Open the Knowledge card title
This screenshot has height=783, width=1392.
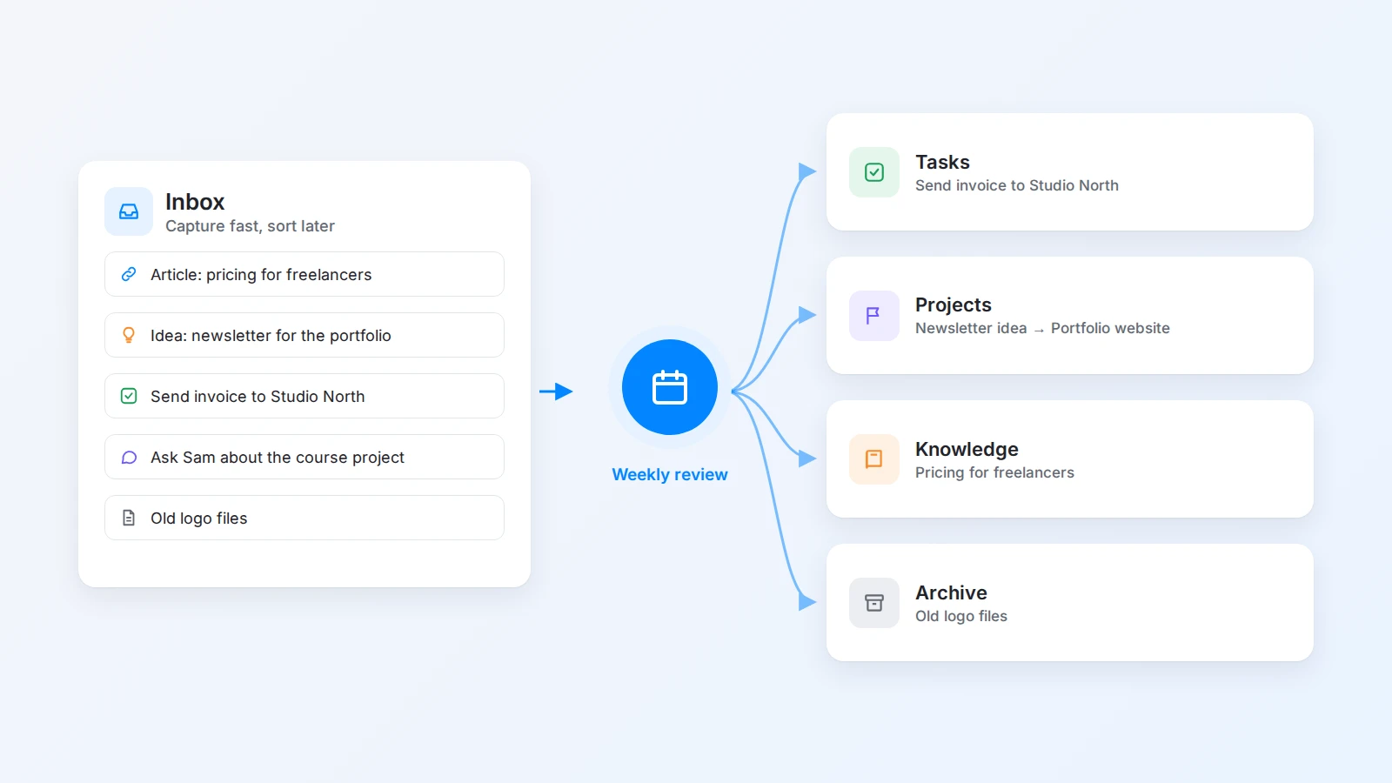[x=967, y=449]
